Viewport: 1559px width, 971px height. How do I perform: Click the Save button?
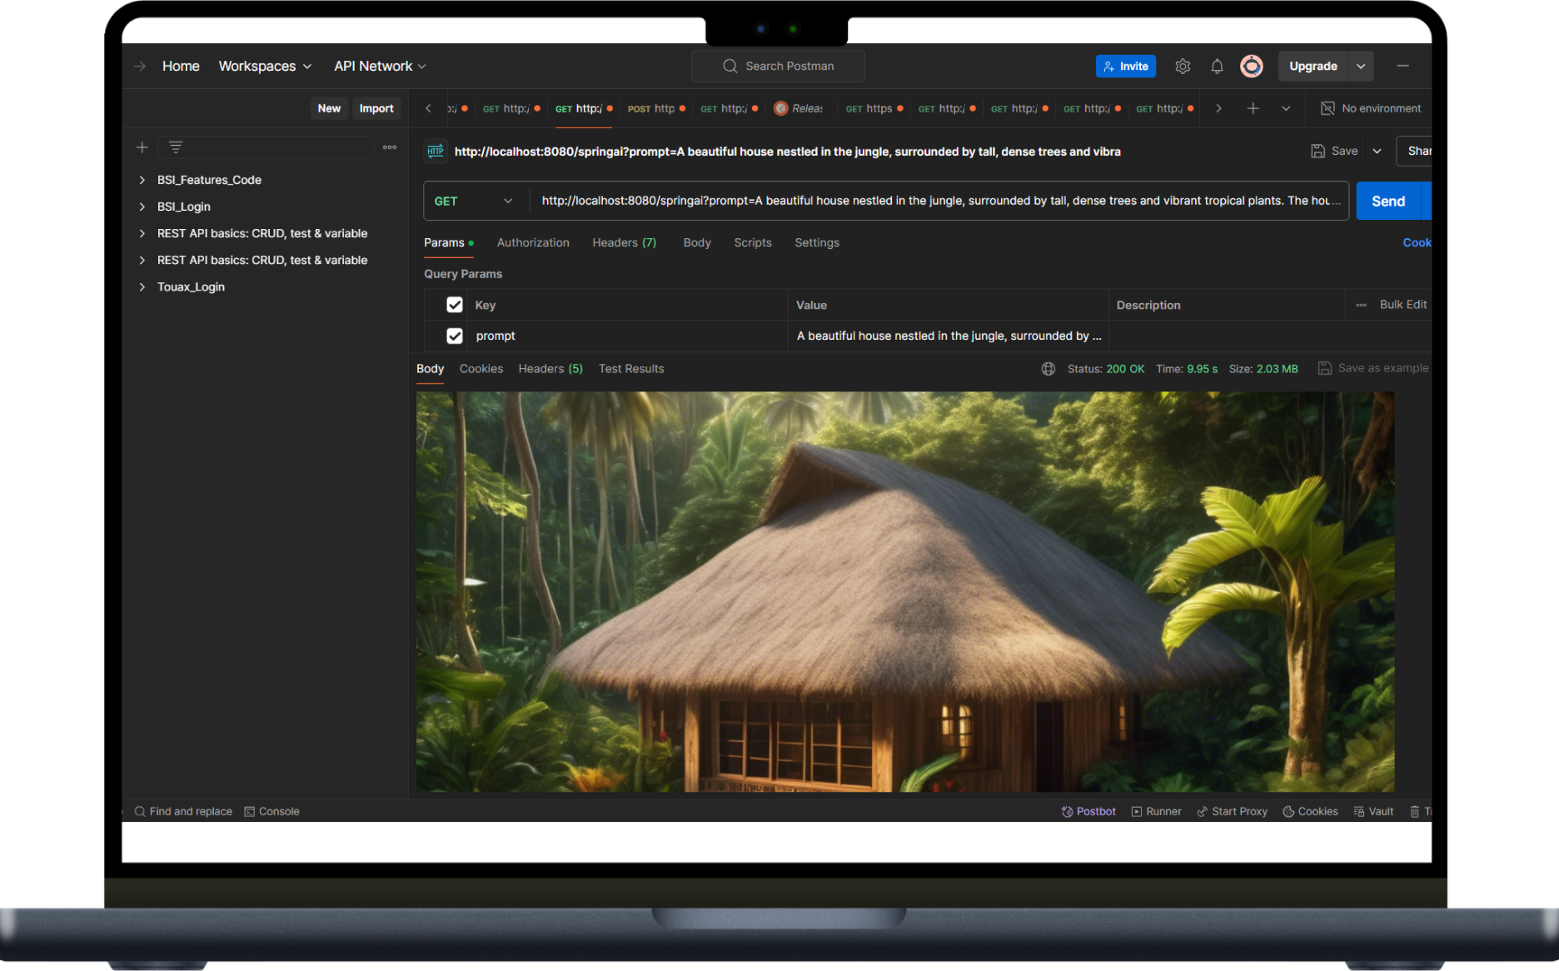point(1334,151)
